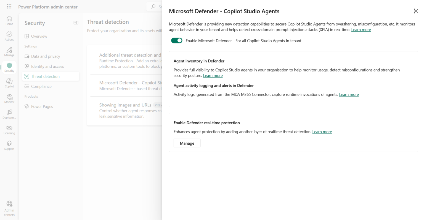Viewport: 424px width, 220px height.
Task: Click the Identity and access icon
Action: tap(27, 66)
